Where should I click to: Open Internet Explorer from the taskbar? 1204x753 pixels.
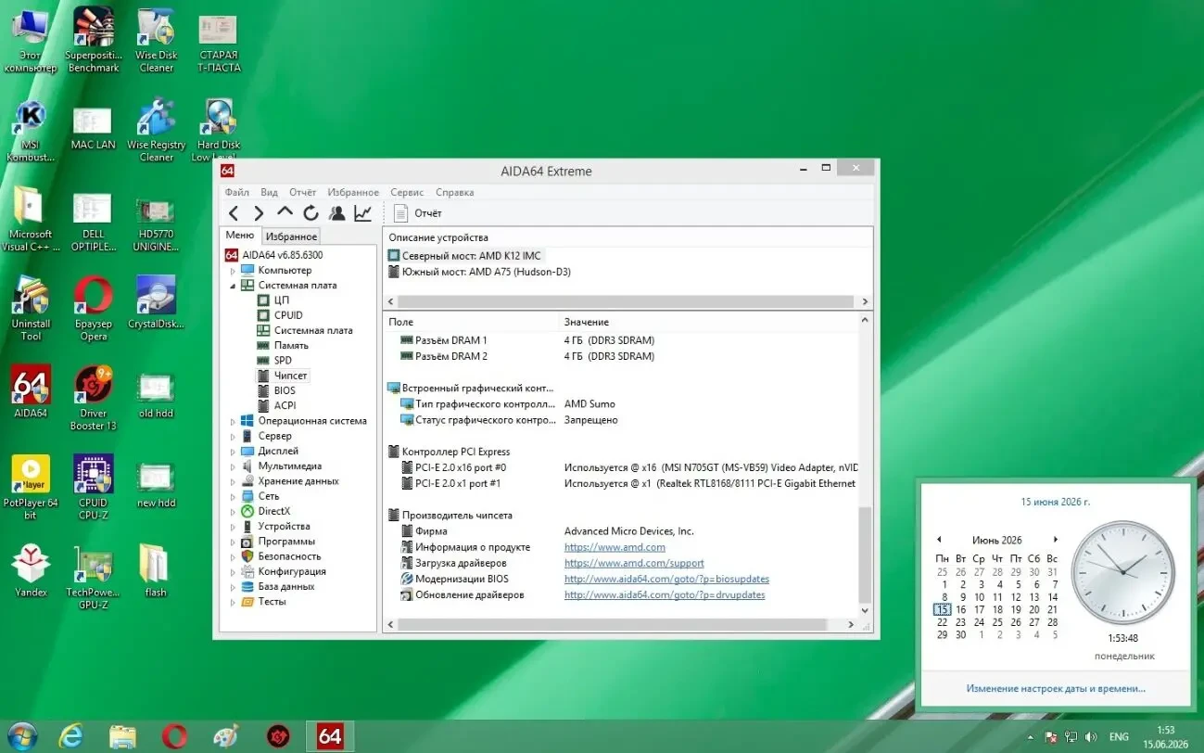[71, 736]
